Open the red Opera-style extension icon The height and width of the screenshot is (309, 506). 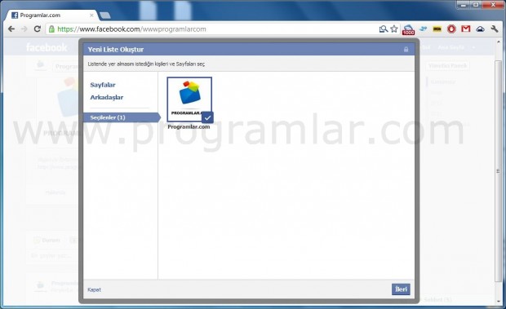pos(451,29)
